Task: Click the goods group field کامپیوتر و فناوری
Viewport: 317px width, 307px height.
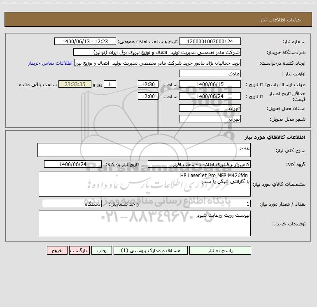Action: (199, 164)
